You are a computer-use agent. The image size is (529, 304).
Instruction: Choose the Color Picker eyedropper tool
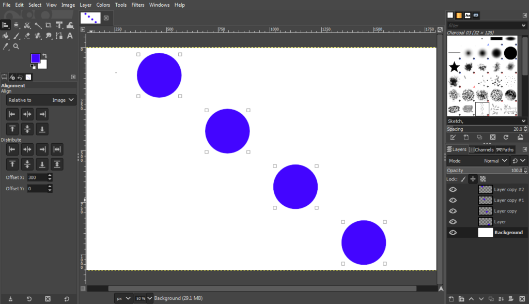coord(6,47)
